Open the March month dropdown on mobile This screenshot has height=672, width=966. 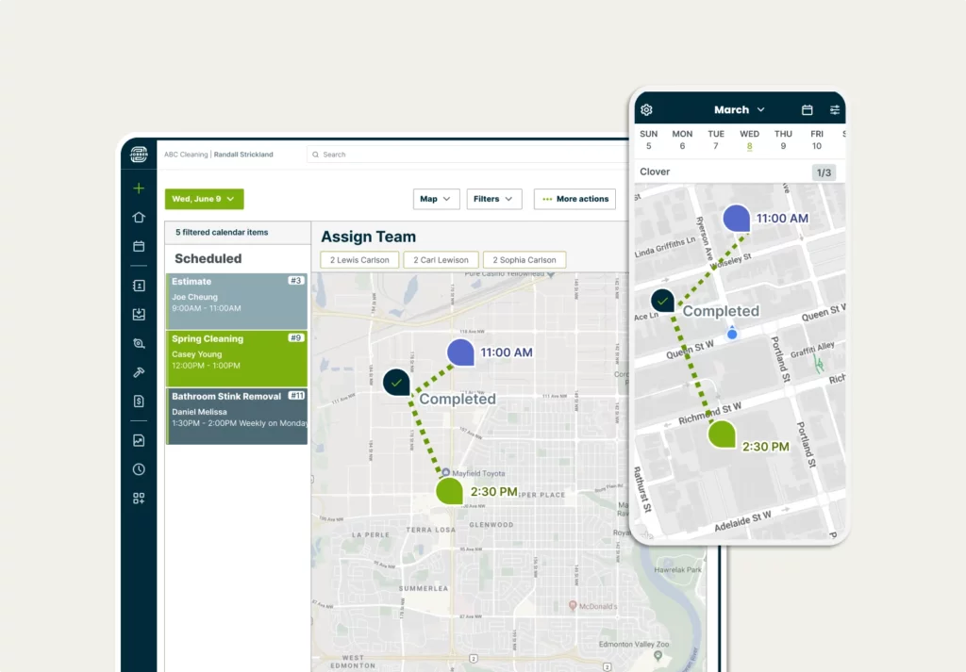click(740, 109)
